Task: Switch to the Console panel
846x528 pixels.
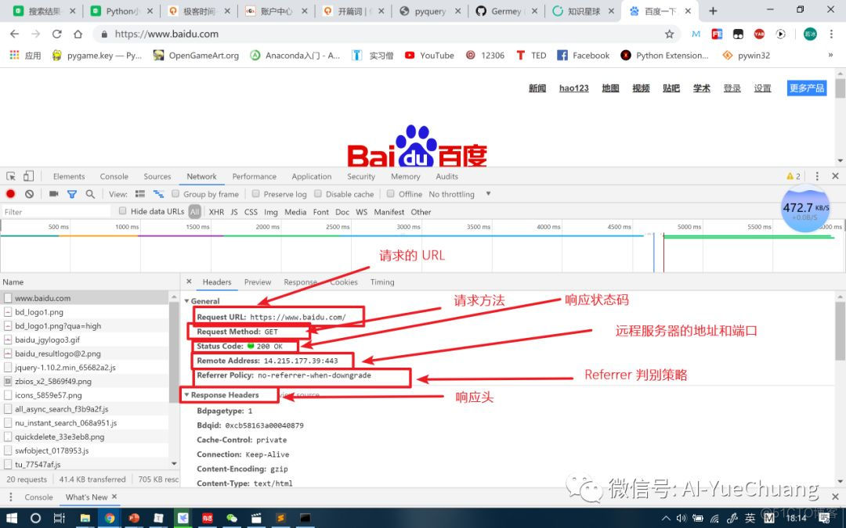Action: click(x=114, y=176)
